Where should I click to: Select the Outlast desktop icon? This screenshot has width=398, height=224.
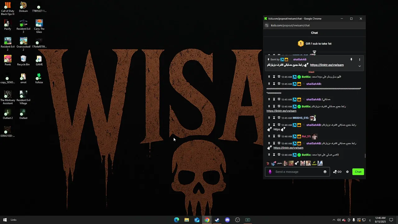(x=23, y=114)
